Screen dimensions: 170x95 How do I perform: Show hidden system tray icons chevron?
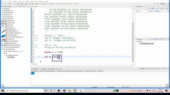(144, 91)
